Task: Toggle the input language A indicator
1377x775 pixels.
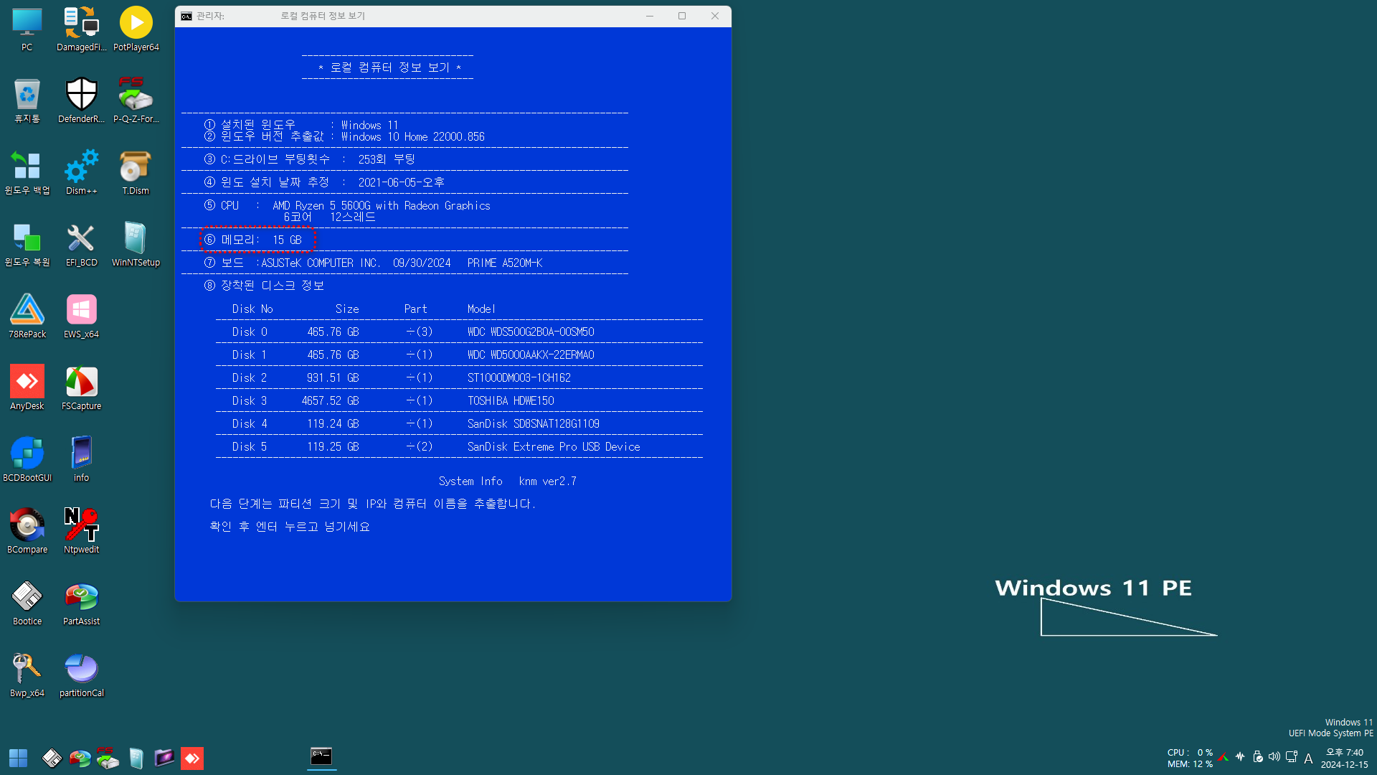Action: [1308, 758]
